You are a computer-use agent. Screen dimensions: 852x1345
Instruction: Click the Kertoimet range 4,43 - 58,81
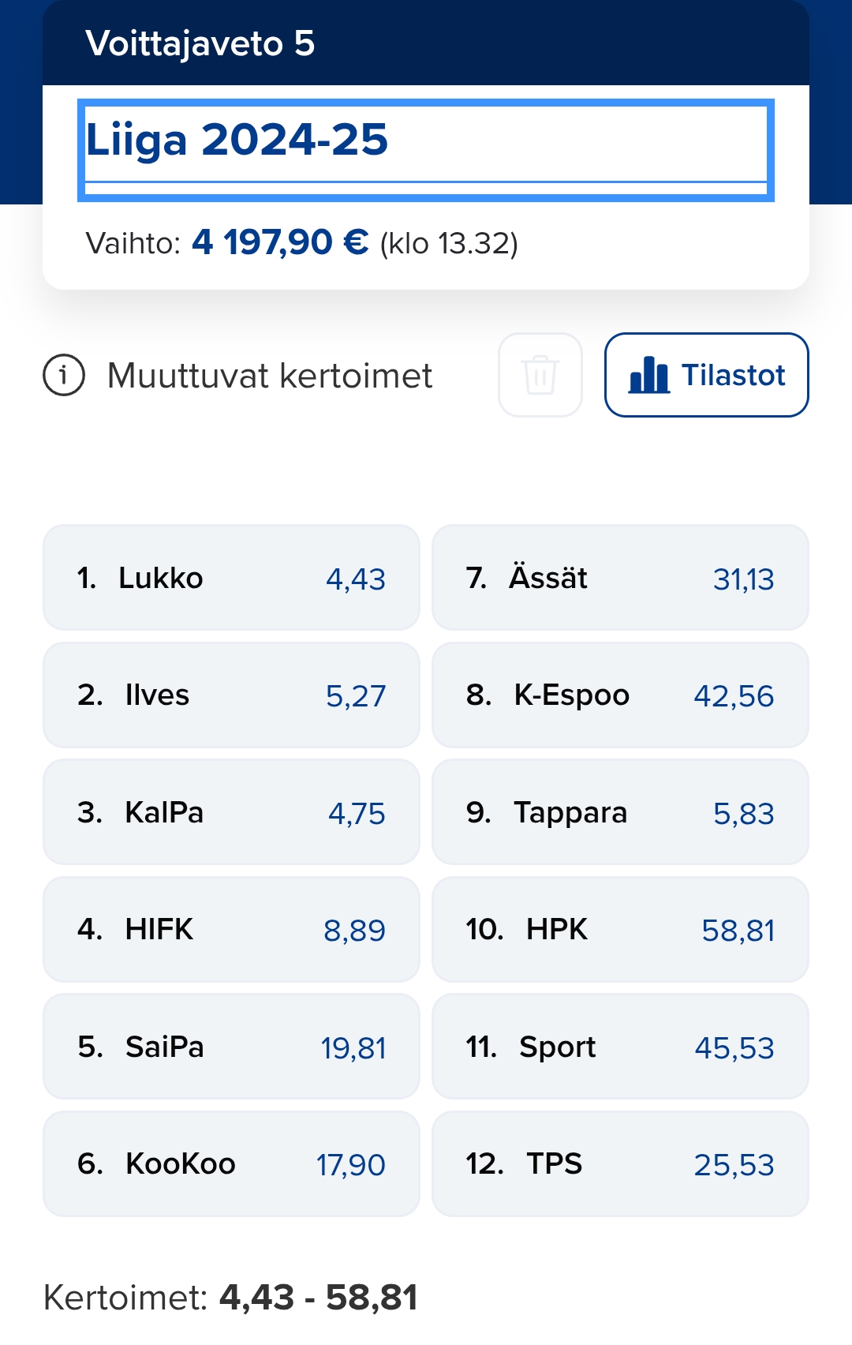click(x=318, y=1297)
